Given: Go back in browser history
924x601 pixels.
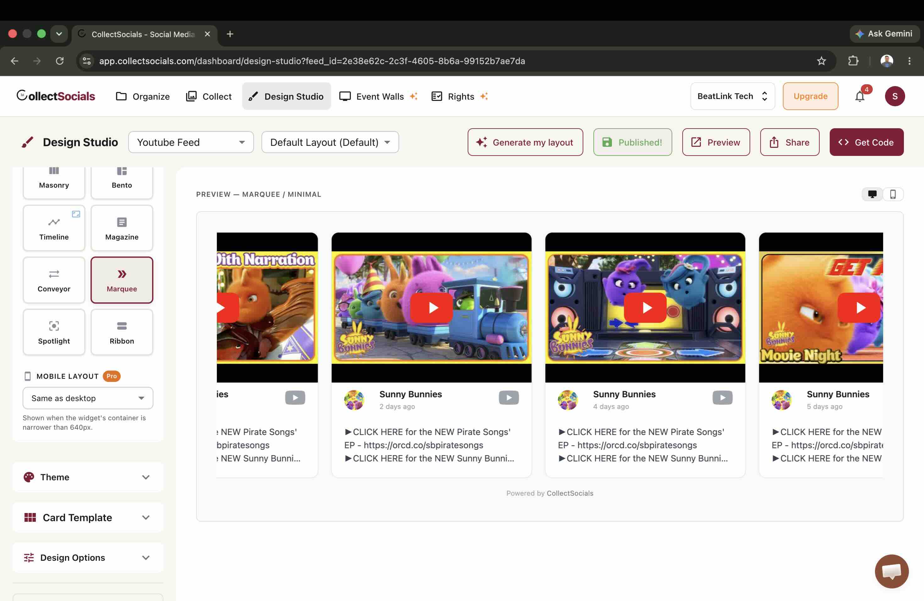Looking at the screenshot, I should point(15,61).
